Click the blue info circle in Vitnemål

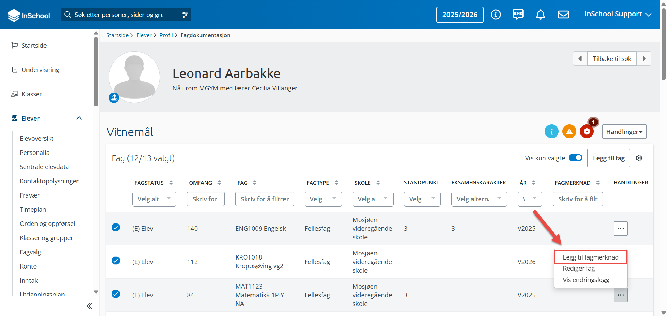point(551,132)
